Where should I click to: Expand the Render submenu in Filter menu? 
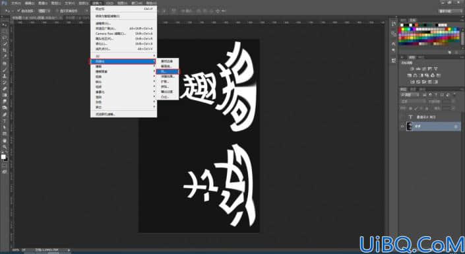point(123,97)
